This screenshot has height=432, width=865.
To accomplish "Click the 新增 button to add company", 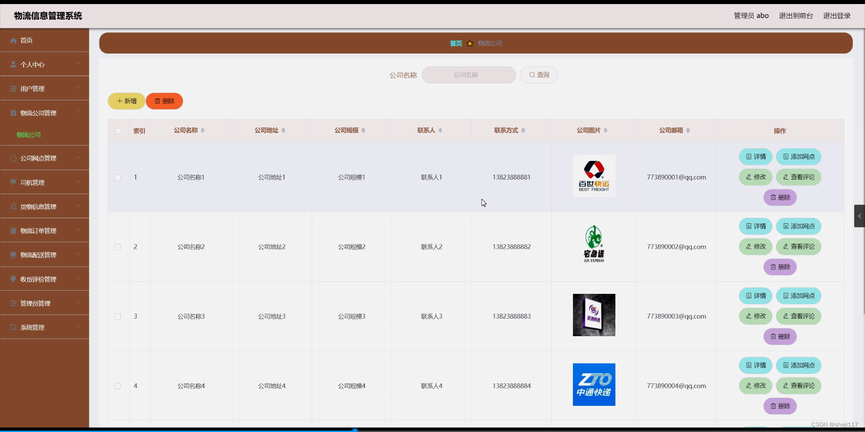I will 126,101.
